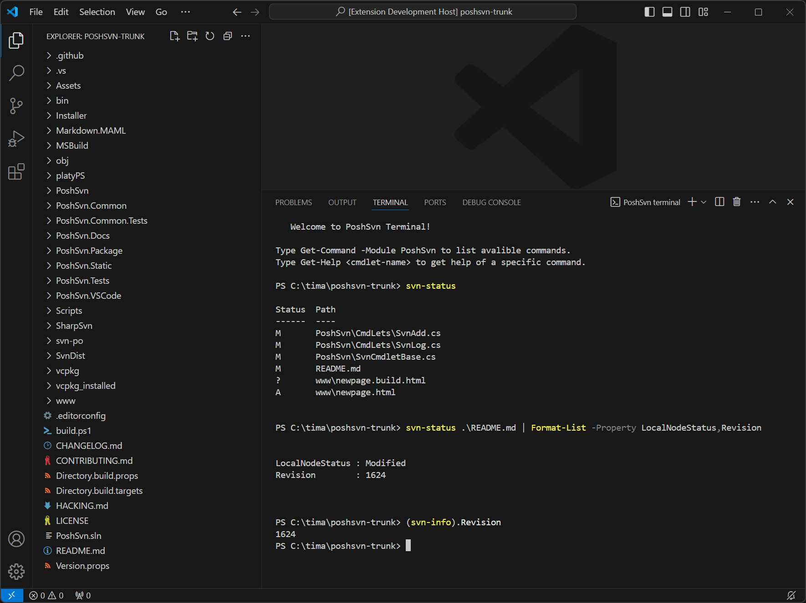Open PoshSvn.sln solution file
This screenshot has height=603, width=806.
pos(147,536)
